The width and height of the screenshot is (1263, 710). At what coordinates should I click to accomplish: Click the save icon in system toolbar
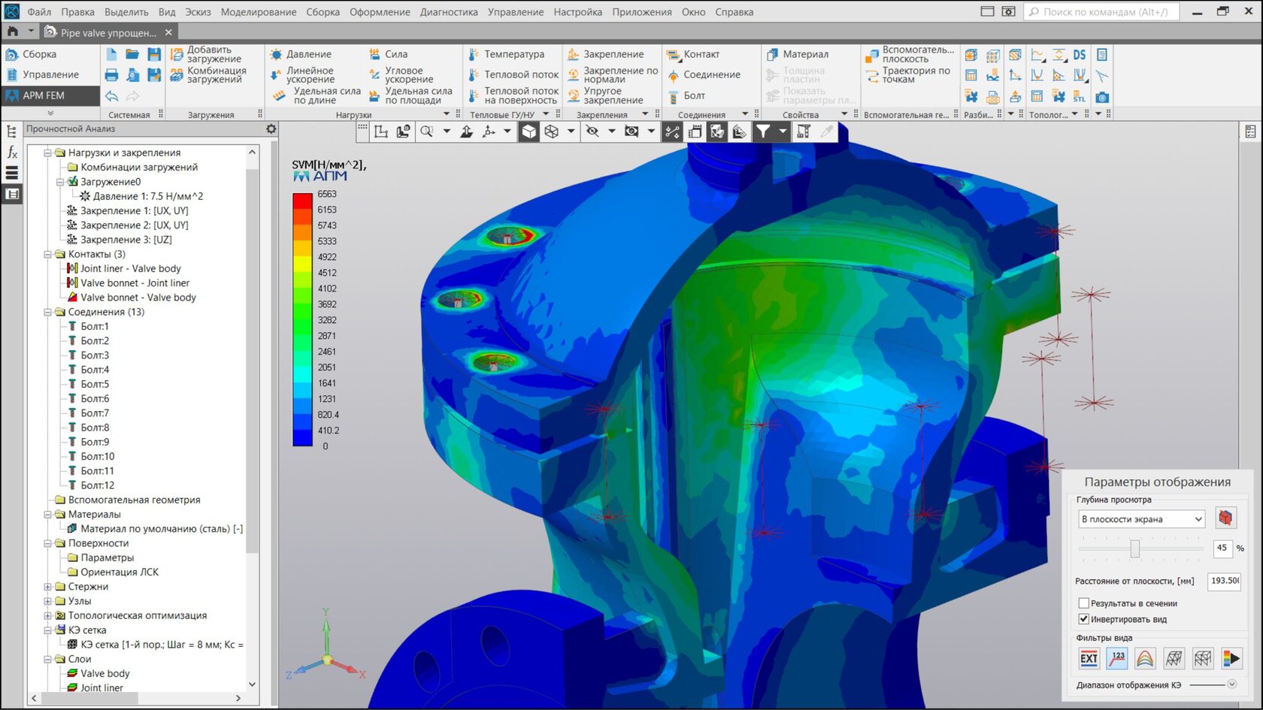click(x=154, y=54)
